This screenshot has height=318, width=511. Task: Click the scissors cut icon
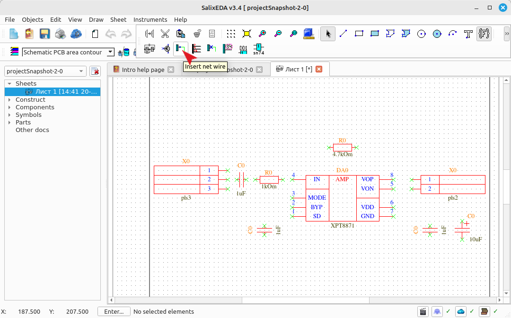(x=165, y=34)
